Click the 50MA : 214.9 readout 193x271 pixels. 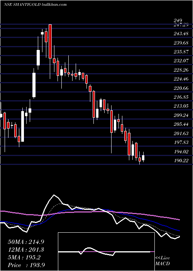tap(26, 242)
